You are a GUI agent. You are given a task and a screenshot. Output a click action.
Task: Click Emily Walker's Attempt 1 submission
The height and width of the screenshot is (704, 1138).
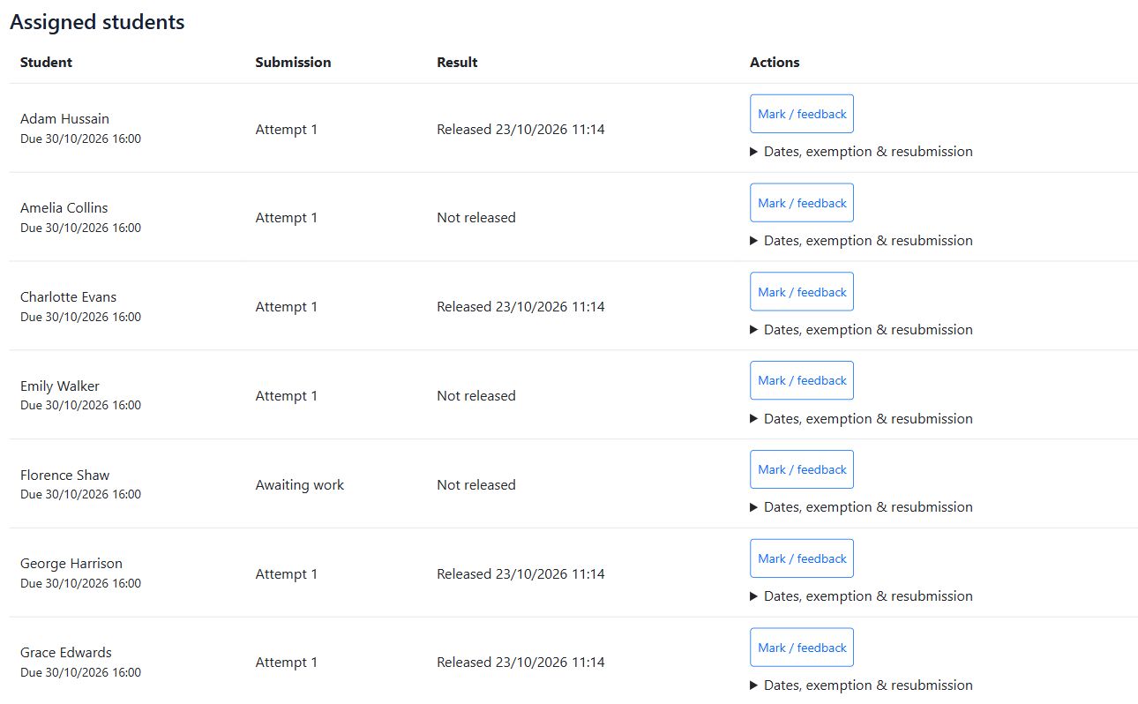(287, 396)
